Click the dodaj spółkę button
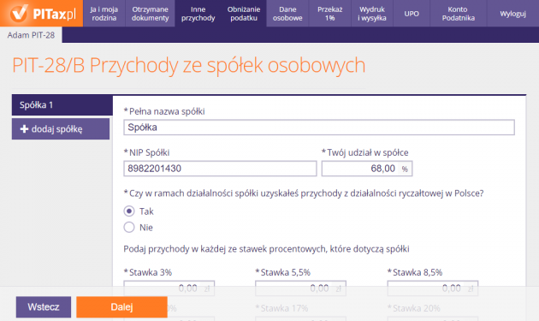This screenshot has height=321, width=539. (61, 129)
